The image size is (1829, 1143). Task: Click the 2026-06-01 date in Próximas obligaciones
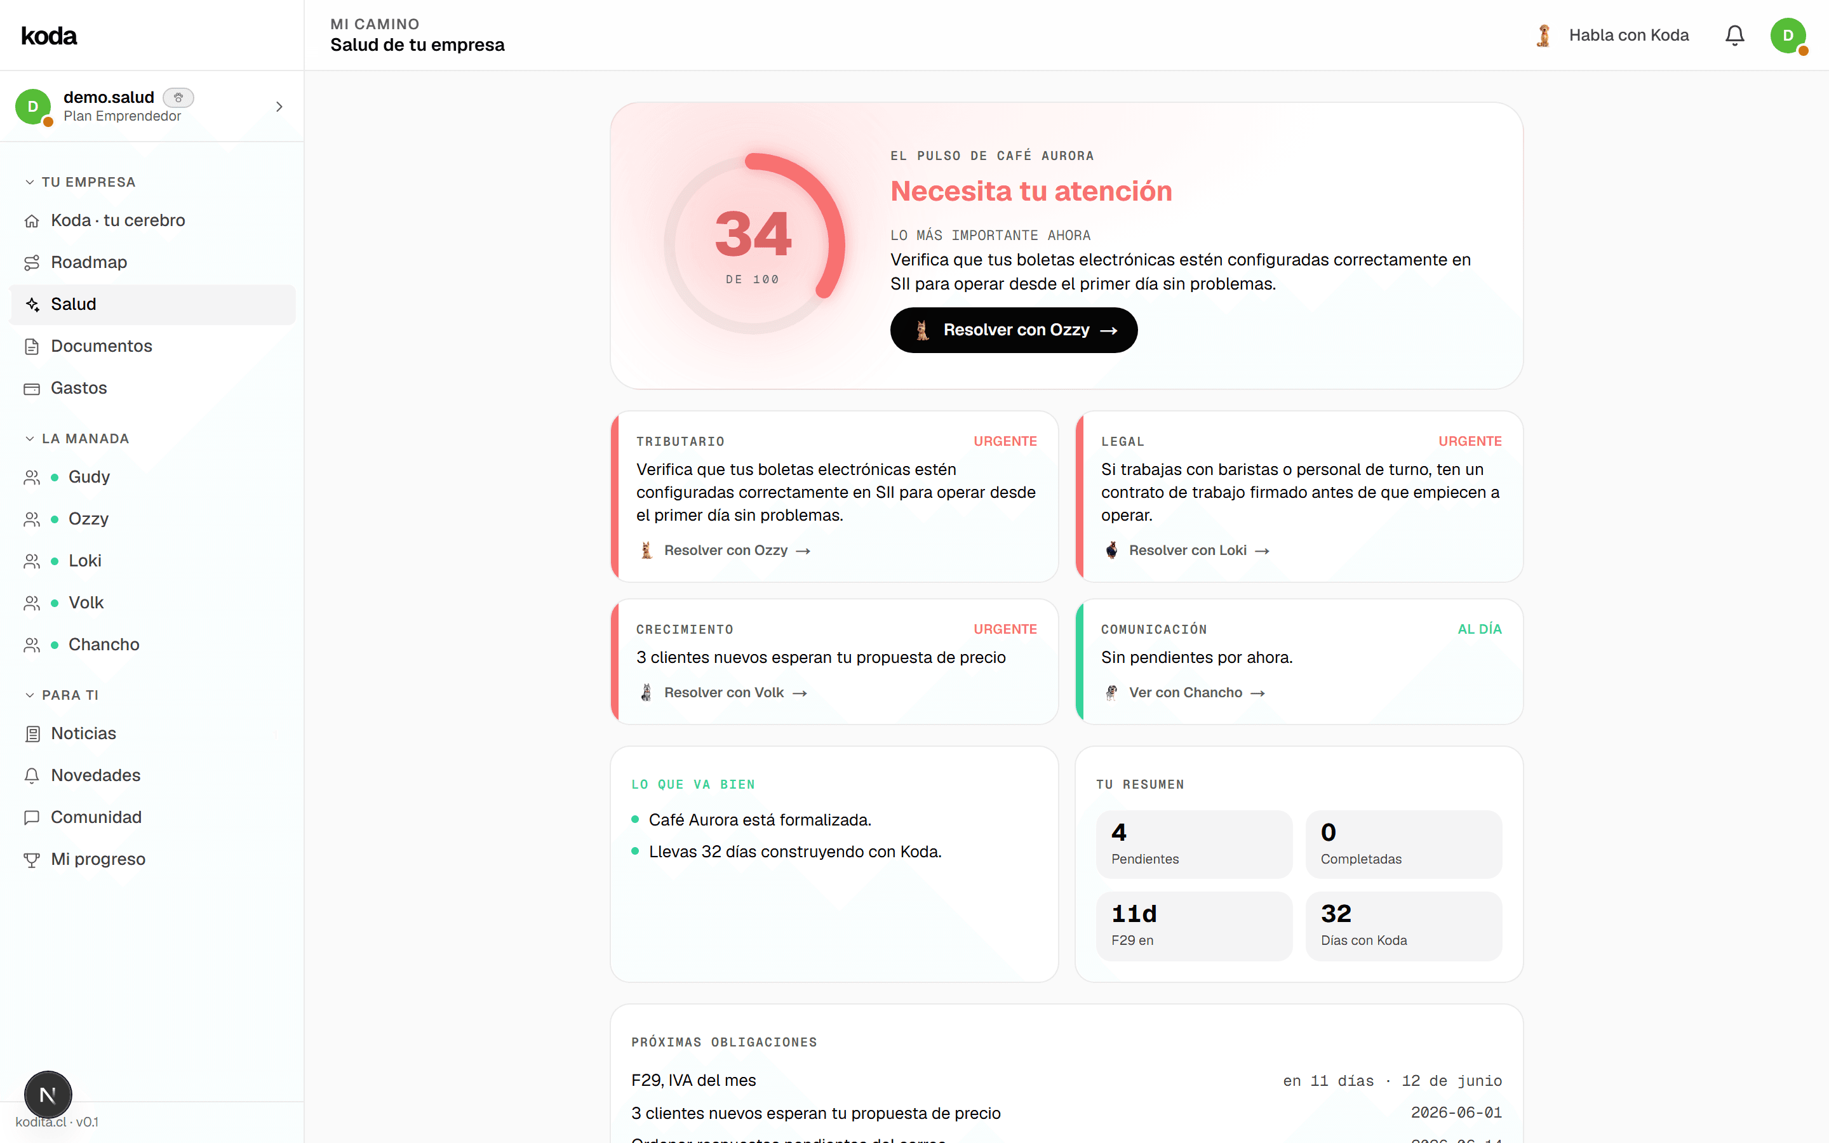(x=1456, y=1113)
